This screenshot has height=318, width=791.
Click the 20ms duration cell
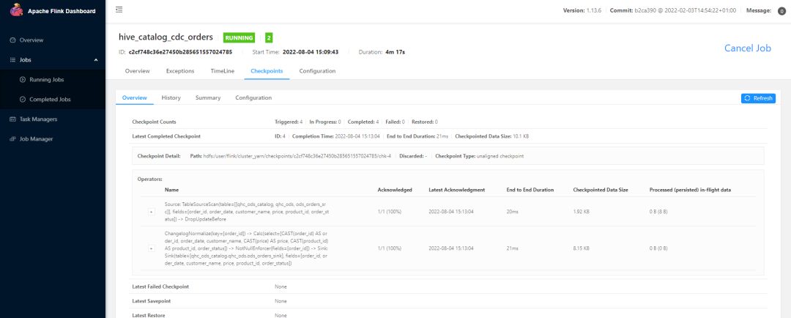pos(513,212)
